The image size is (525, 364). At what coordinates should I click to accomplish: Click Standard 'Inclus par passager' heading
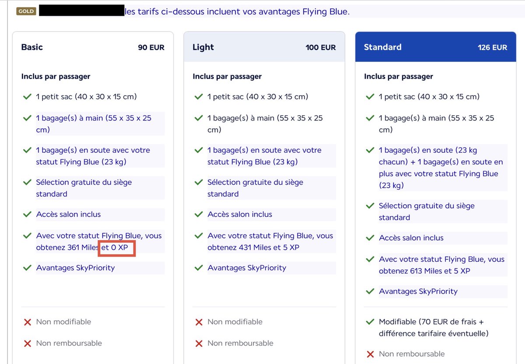[399, 76]
